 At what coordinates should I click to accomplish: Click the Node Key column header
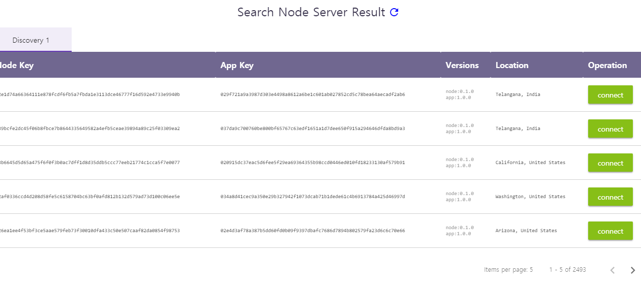[x=16, y=65]
